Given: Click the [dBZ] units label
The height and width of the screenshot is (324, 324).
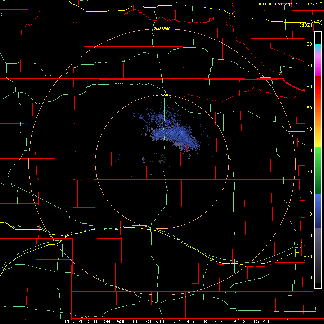Looking at the screenshot, I should 306,25.
